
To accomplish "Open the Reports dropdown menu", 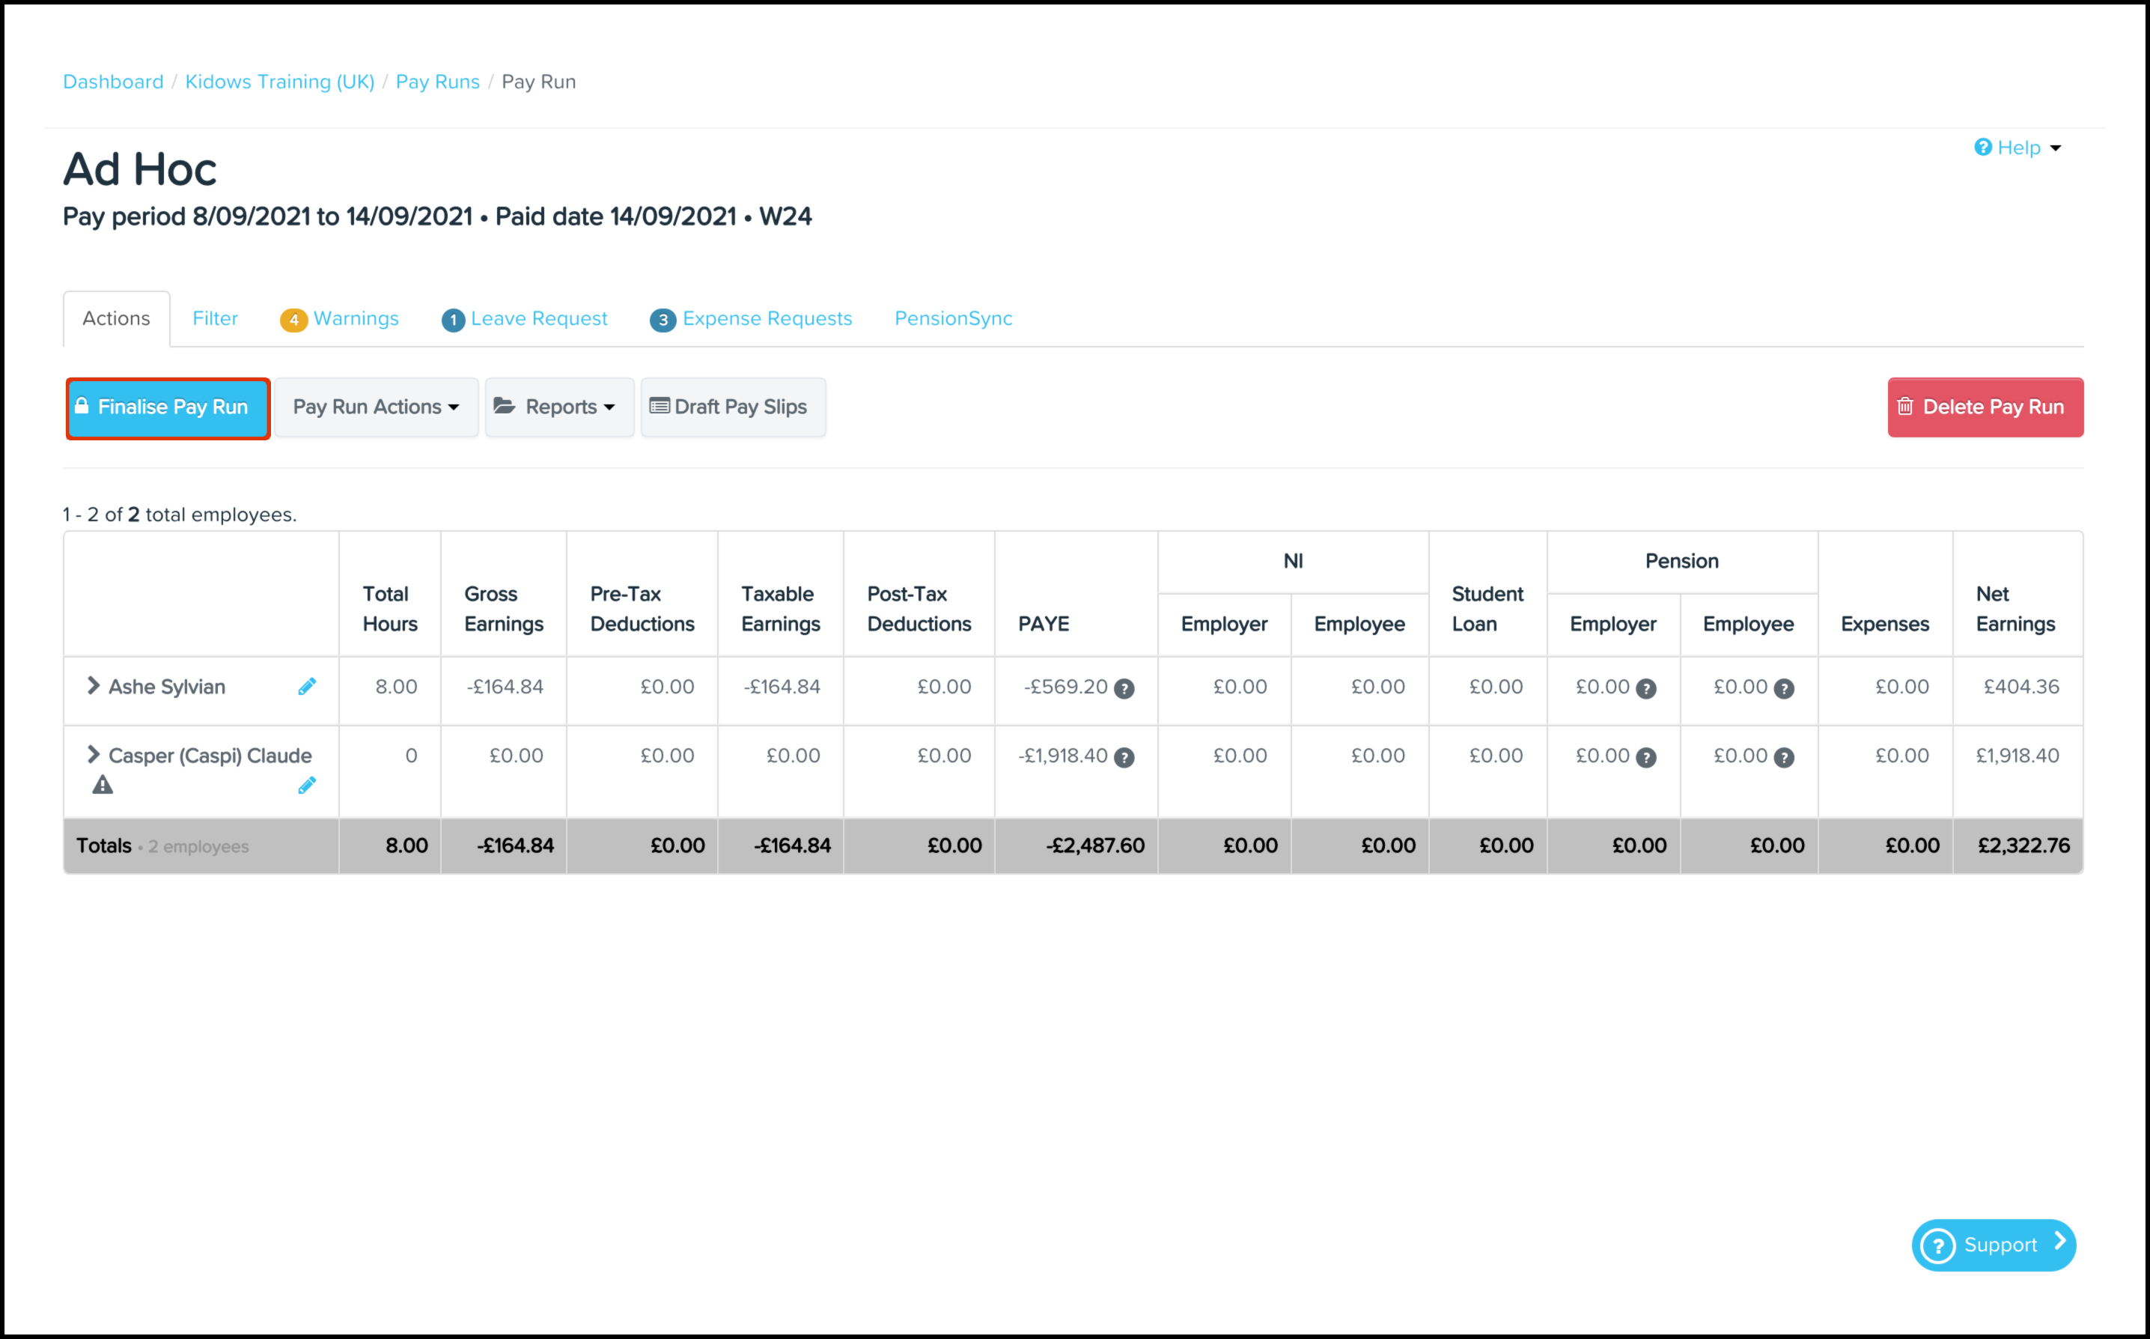I will coord(558,407).
